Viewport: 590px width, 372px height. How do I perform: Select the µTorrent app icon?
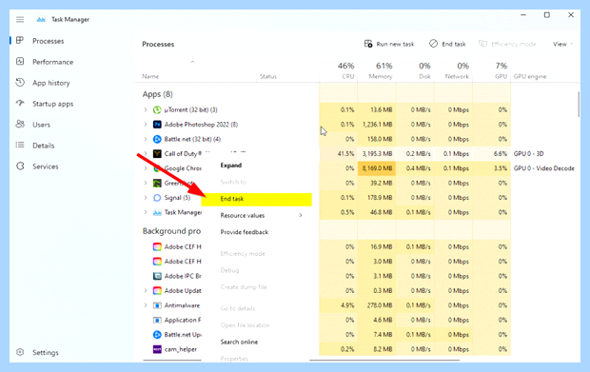(157, 109)
